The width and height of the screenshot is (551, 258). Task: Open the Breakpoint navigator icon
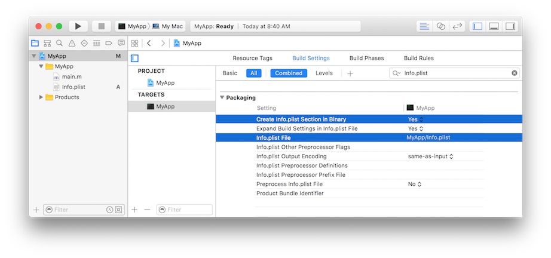(x=109, y=44)
